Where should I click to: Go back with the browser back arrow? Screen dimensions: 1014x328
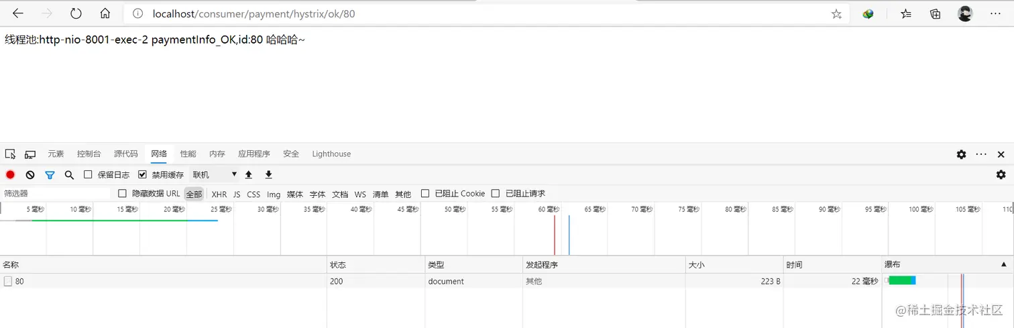coord(18,13)
